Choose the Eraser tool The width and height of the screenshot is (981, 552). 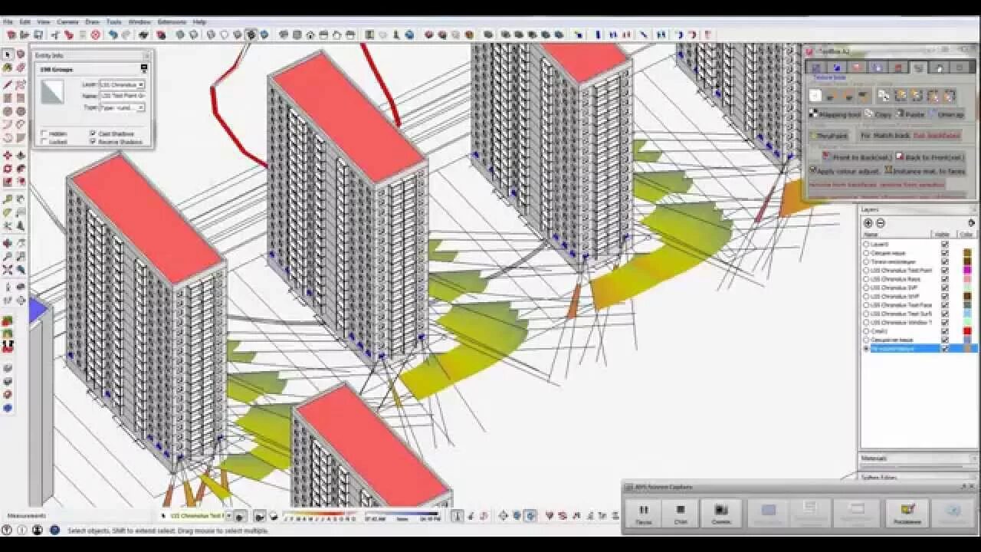tap(21, 67)
